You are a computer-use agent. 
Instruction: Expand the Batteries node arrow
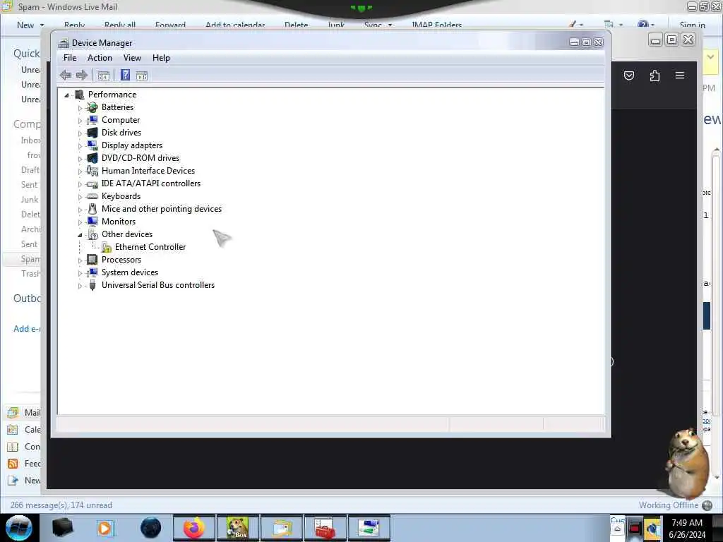80,108
